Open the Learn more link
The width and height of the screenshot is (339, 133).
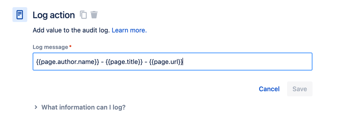129,30
